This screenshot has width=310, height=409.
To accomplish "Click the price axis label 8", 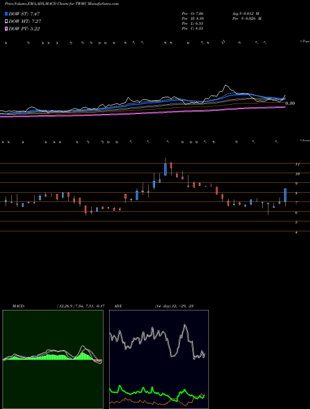I will [x=296, y=193].
